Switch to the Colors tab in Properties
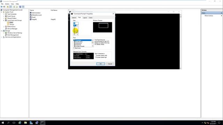 tap(91, 18)
